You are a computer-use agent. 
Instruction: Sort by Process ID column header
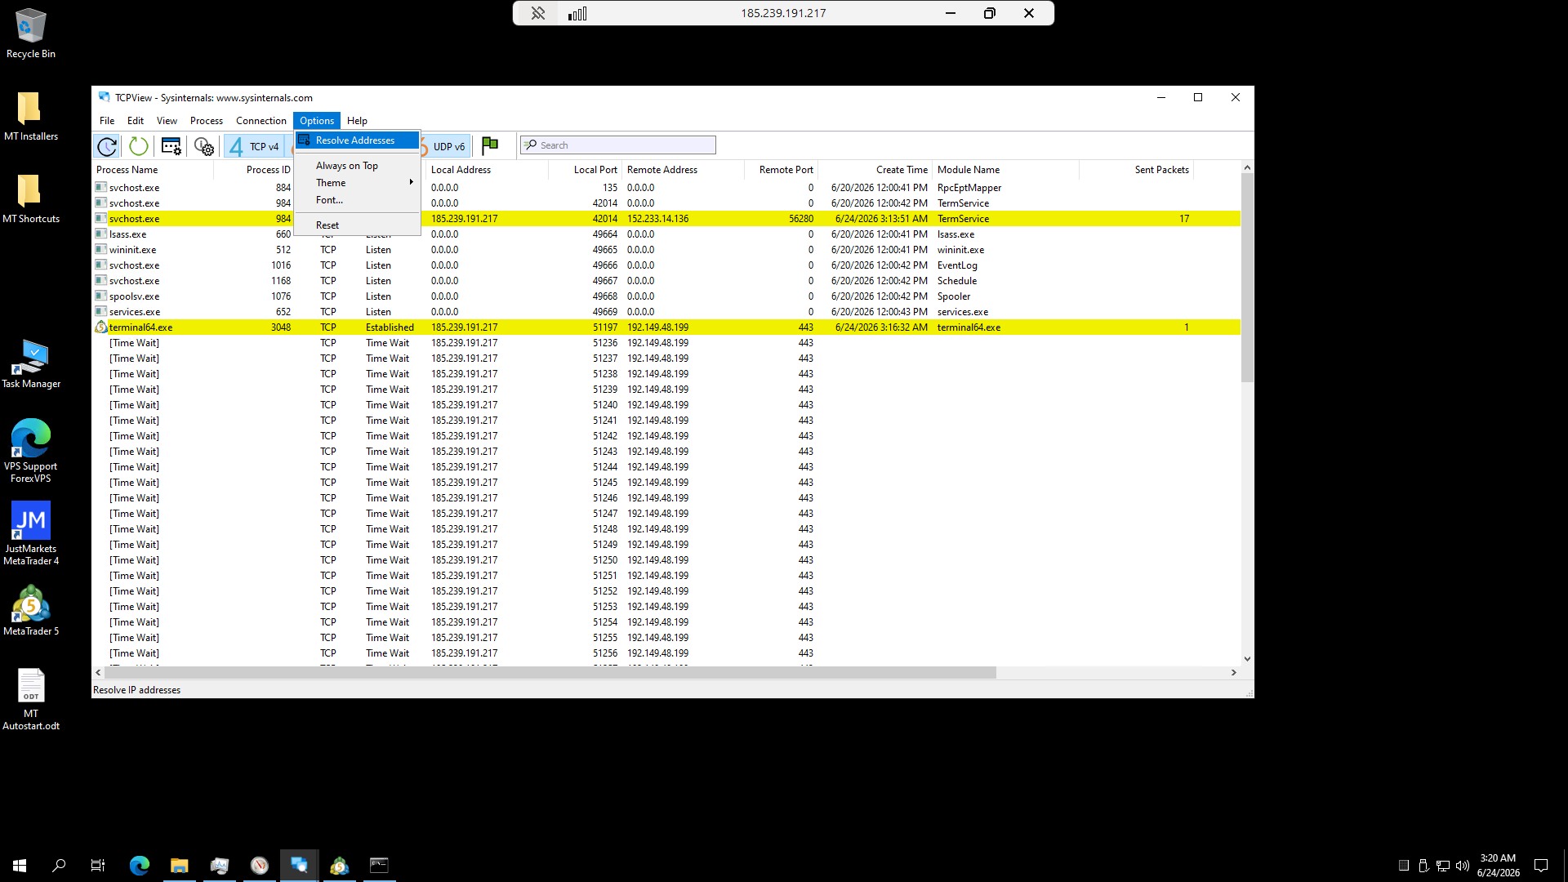[x=254, y=170]
